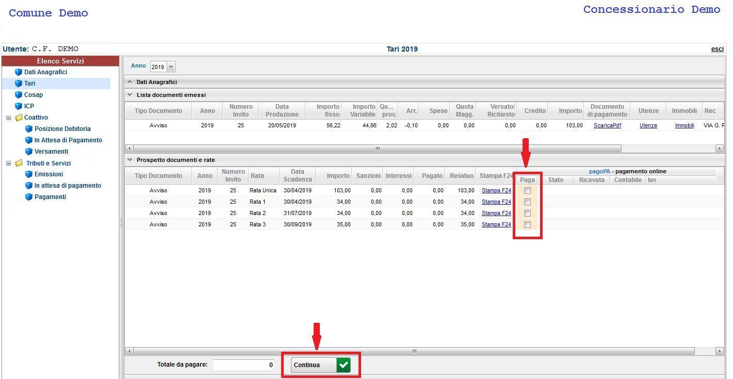Select Tari in the service list

click(29, 84)
